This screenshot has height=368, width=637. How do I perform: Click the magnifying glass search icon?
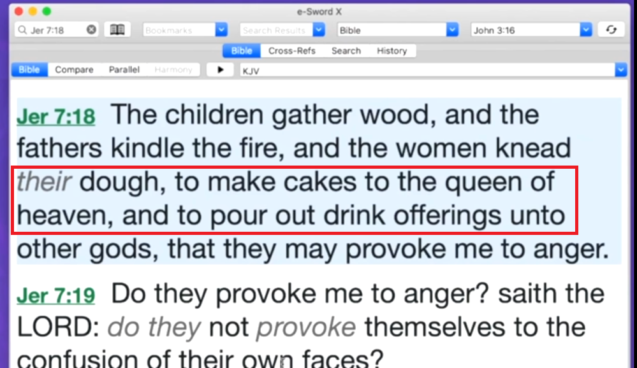click(x=23, y=30)
